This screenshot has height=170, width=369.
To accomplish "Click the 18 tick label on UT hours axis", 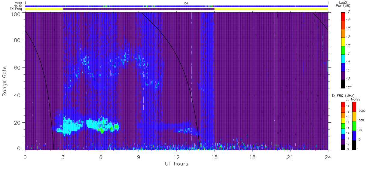I will (x=252, y=157).
